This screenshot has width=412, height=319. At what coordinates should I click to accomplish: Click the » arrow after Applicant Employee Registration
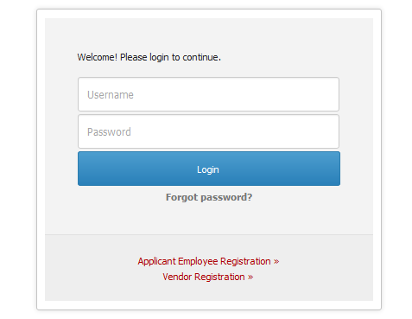[x=276, y=262]
